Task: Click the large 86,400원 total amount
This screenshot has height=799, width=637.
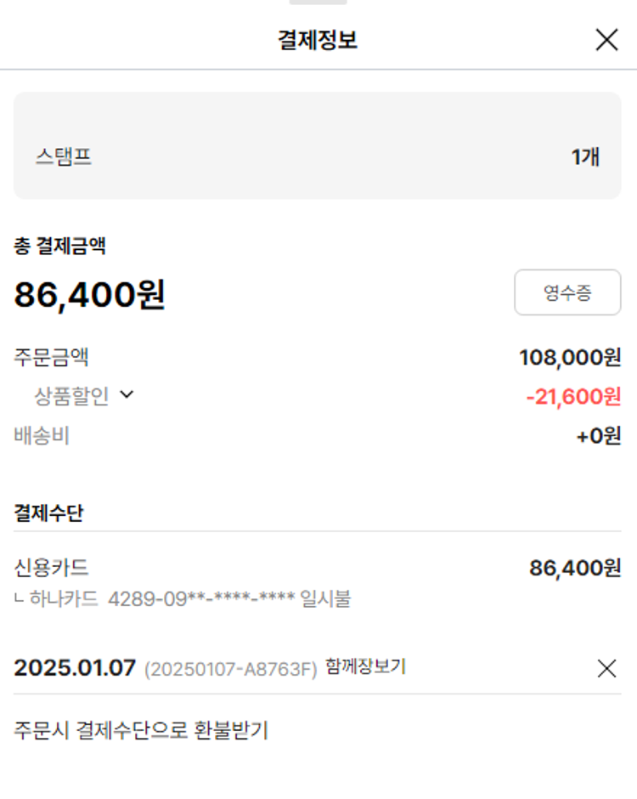Action: (89, 295)
